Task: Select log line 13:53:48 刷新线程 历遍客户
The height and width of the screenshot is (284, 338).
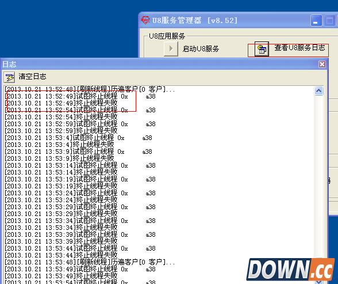Action: tap(90, 262)
